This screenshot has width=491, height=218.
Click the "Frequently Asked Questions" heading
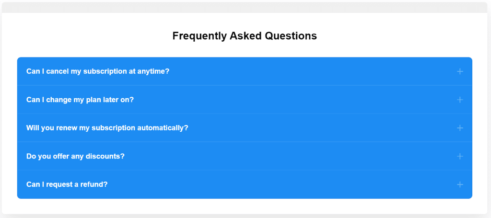245,36
